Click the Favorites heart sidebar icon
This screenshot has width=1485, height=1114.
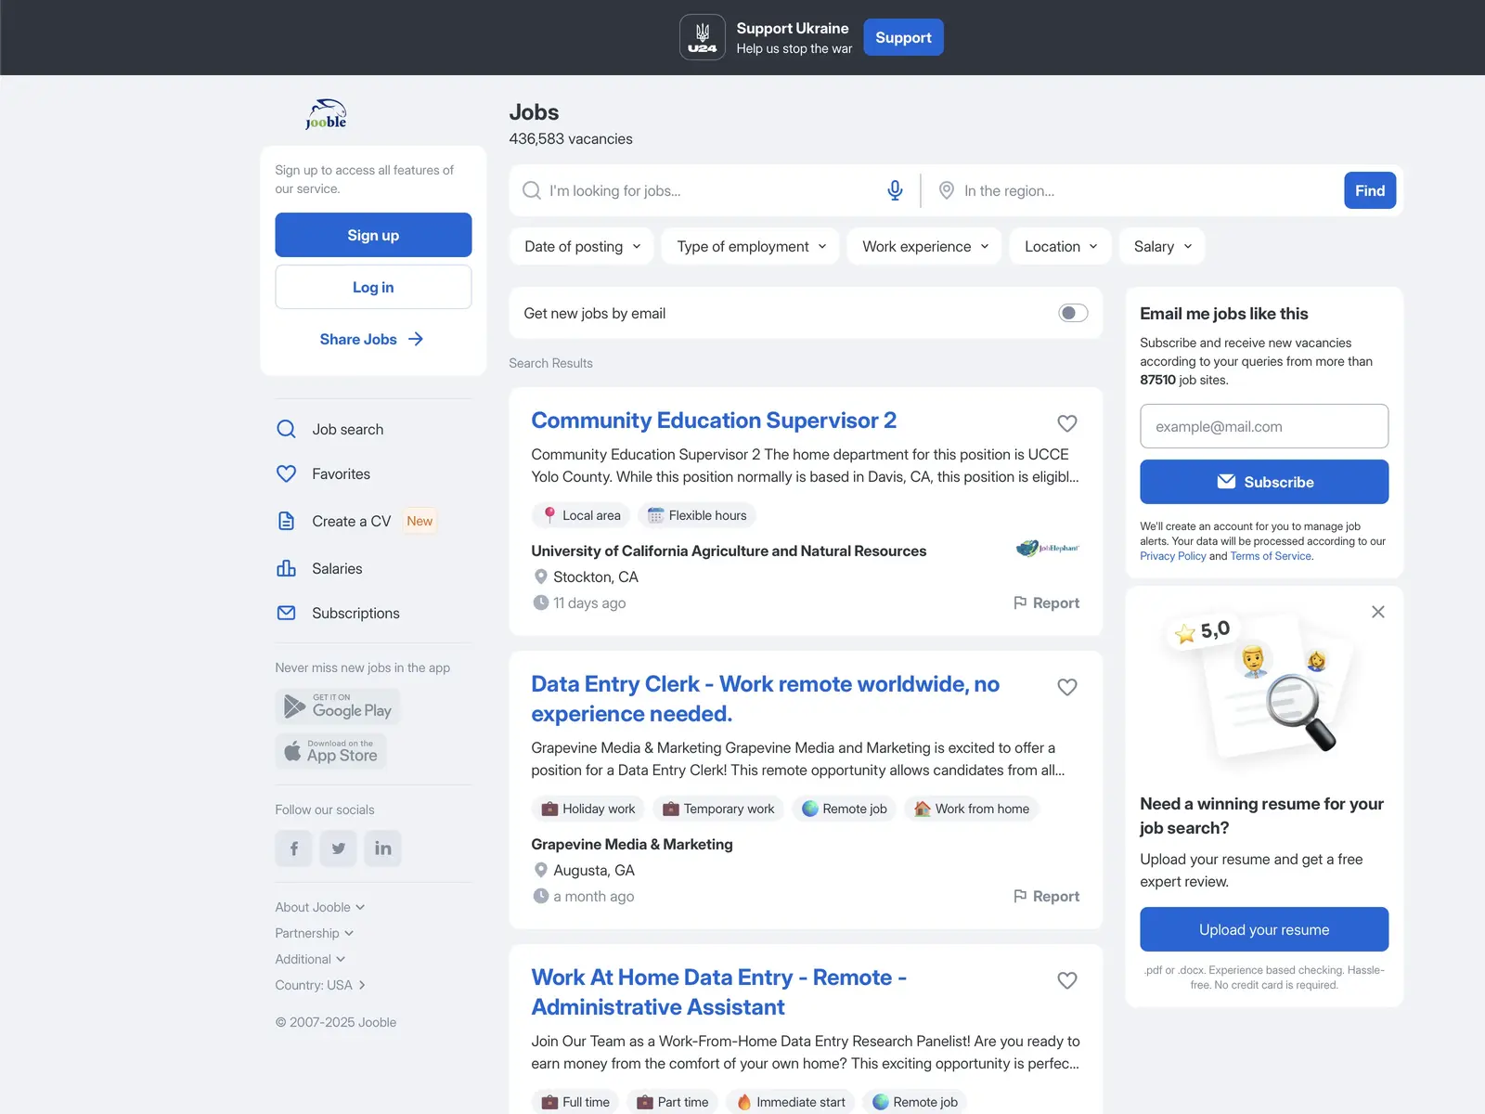coord(286,473)
